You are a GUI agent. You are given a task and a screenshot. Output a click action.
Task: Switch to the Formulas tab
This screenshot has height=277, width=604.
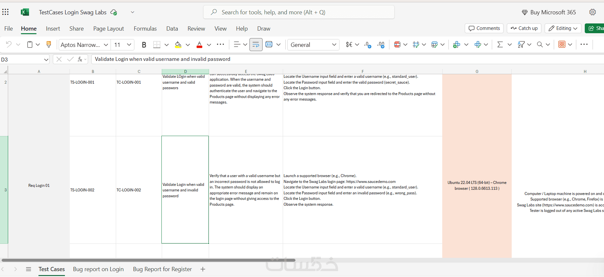tap(145, 29)
